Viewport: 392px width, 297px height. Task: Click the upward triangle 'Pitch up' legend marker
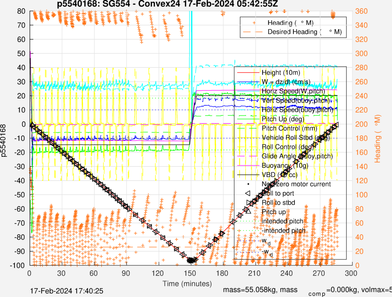click(248, 211)
